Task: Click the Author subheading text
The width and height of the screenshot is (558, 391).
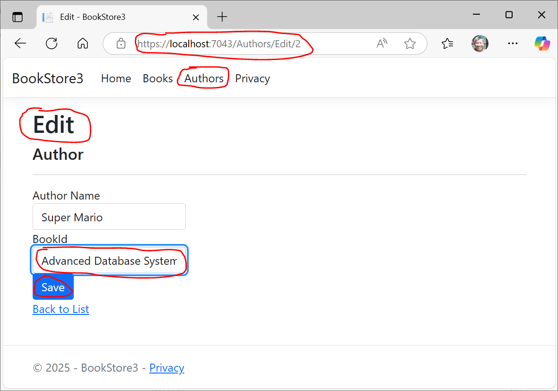Action: tap(58, 155)
